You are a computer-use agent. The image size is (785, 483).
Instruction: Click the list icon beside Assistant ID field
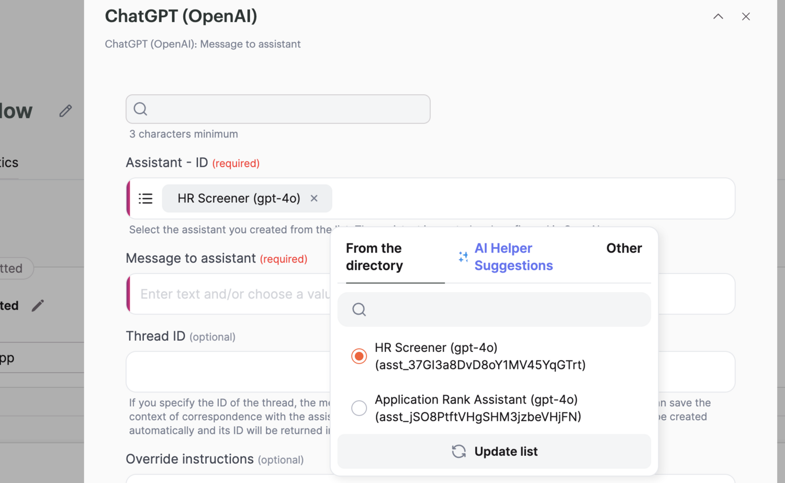[145, 198]
